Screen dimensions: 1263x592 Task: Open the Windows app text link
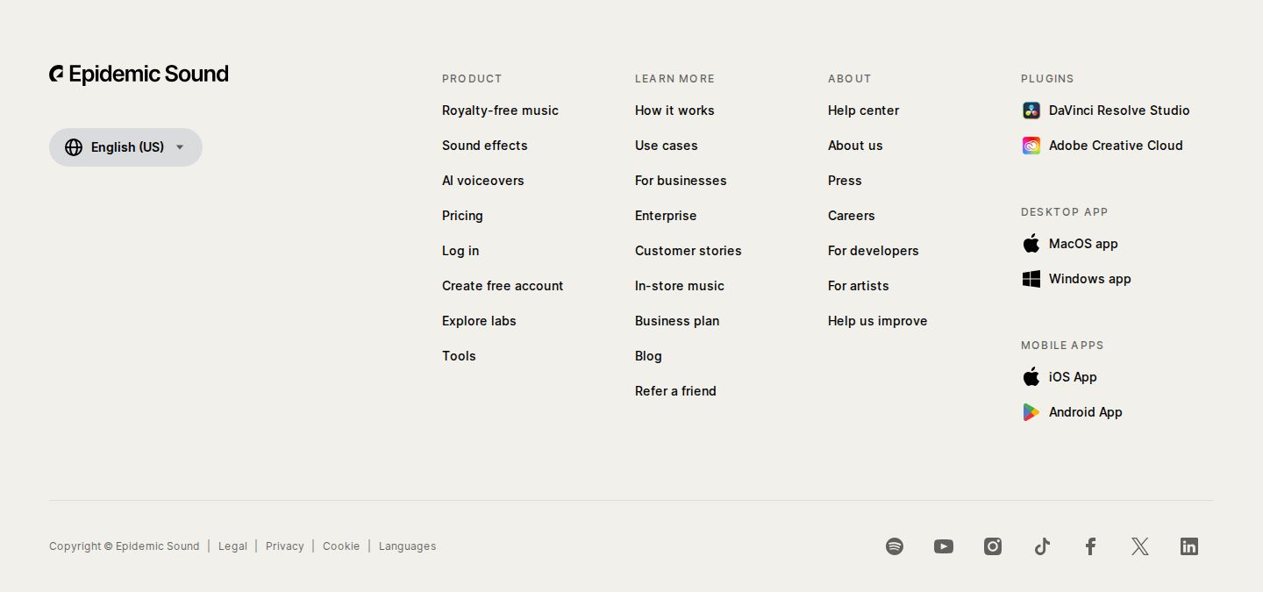point(1090,279)
